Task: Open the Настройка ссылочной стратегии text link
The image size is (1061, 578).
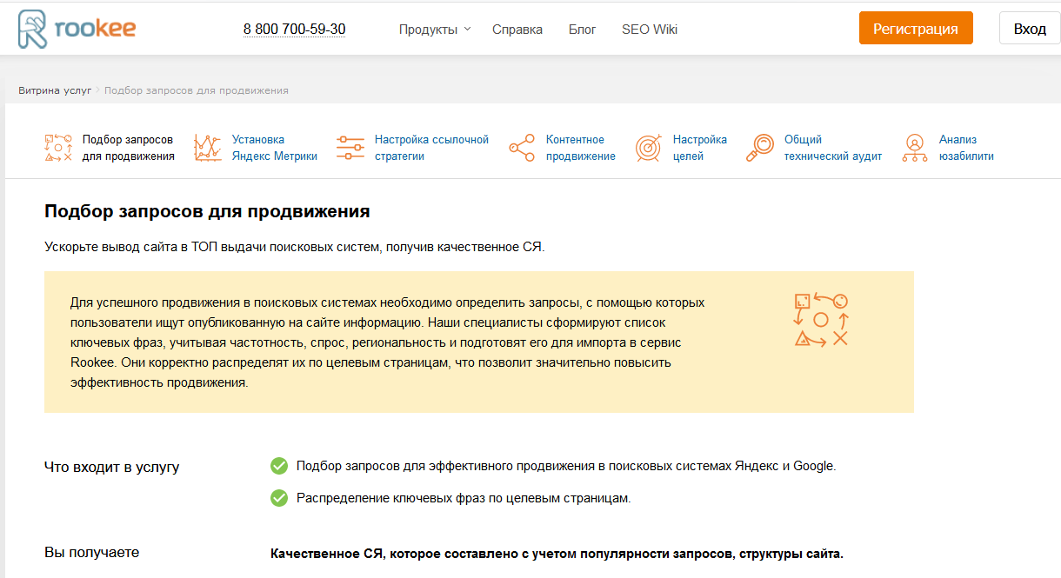Action: 431,148
